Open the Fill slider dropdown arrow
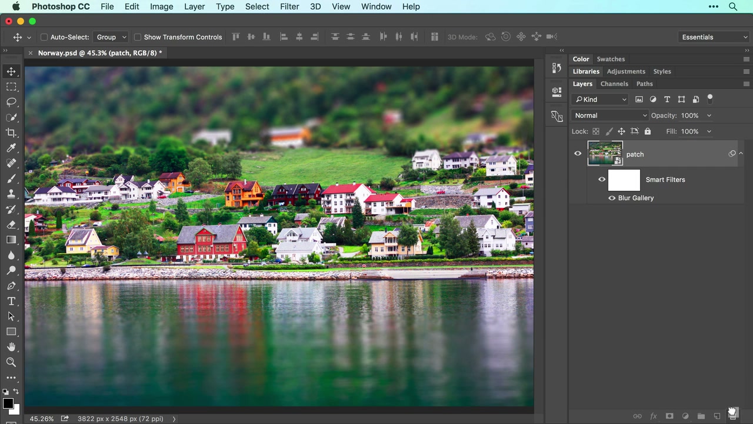Image resolution: width=753 pixels, height=424 pixels. 709,131
